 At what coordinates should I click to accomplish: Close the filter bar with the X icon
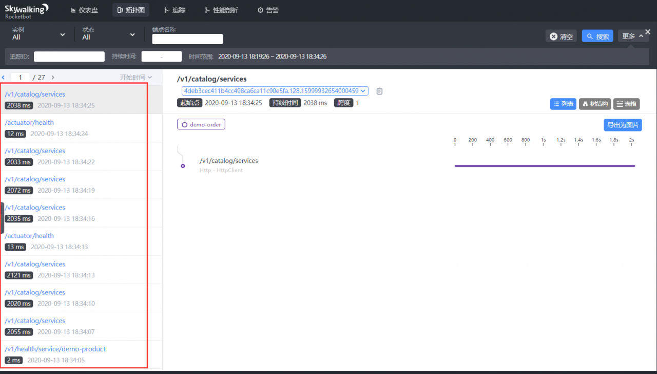tap(648, 32)
